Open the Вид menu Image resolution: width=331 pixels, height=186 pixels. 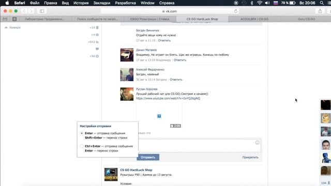click(x=65, y=3)
